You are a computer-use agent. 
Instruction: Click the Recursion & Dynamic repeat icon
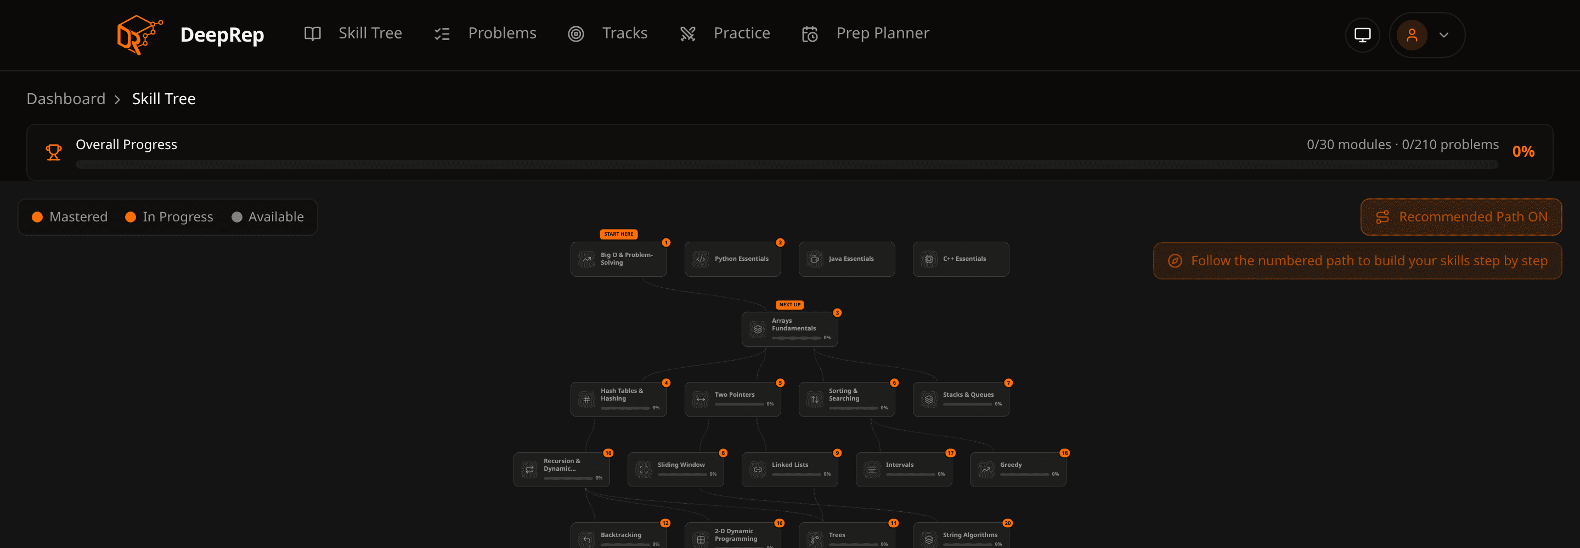(x=529, y=470)
